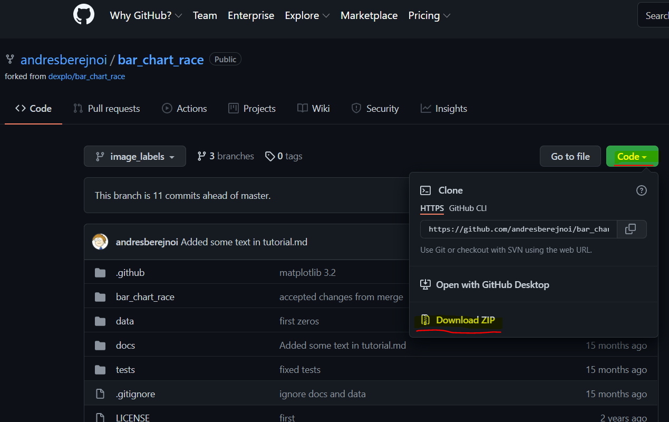The image size is (669, 422).
Task: Open the bar_chart_race folder in file list
Action: pos(145,297)
